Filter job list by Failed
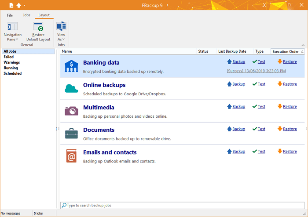308x217 pixels. [8, 57]
